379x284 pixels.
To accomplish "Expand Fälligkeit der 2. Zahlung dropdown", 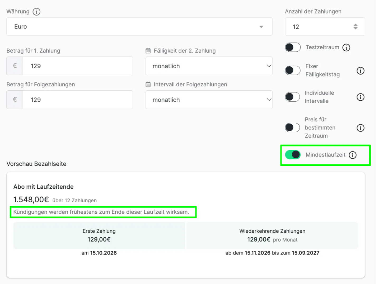I will point(209,66).
